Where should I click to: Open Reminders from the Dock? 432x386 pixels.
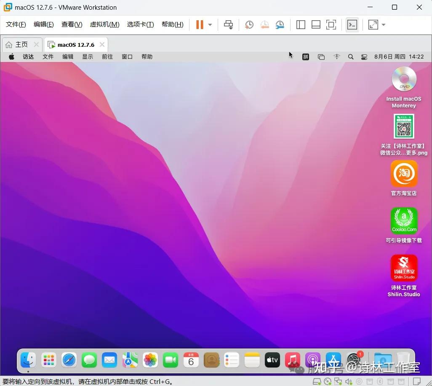(x=232, y=360)
